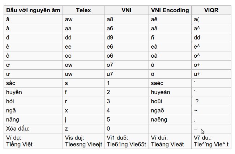Screen dimensions: 235x154
Task: Click the VIQR column header
Action: [x=211, y=10]
